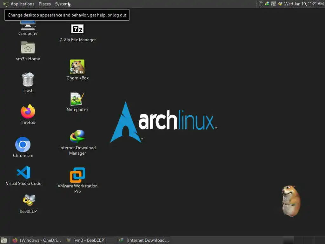
Task: Click the window-list tray icon in the top panel
Action: coord(261,4)
